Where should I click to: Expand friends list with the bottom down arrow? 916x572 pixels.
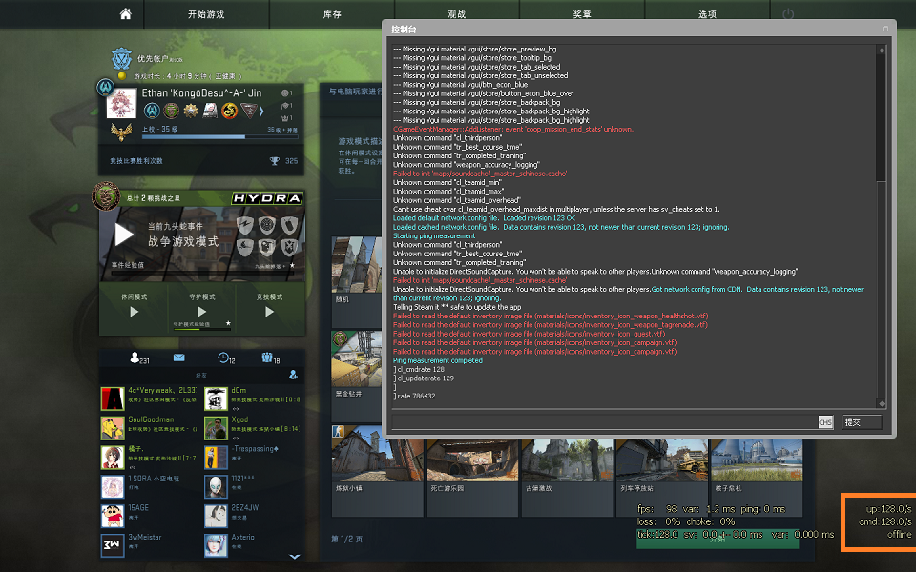coord(294,556)
